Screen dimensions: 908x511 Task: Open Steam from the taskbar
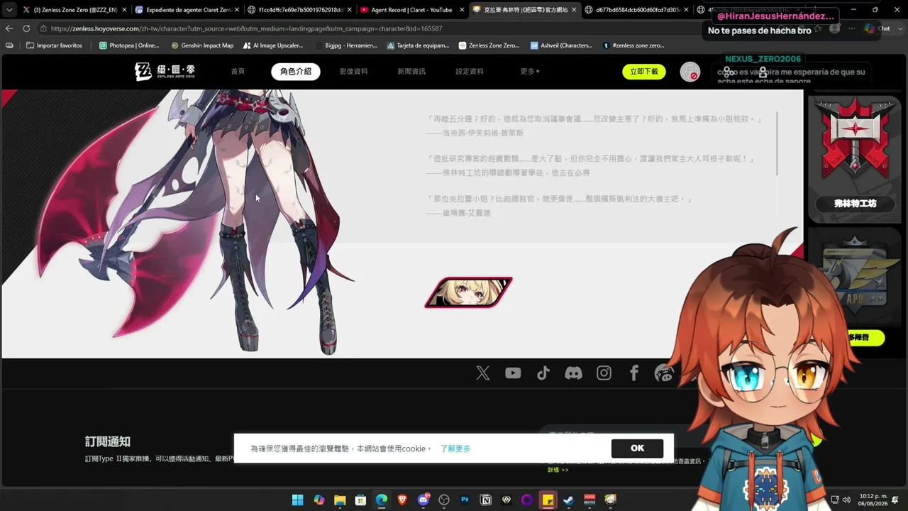[568, 500]
